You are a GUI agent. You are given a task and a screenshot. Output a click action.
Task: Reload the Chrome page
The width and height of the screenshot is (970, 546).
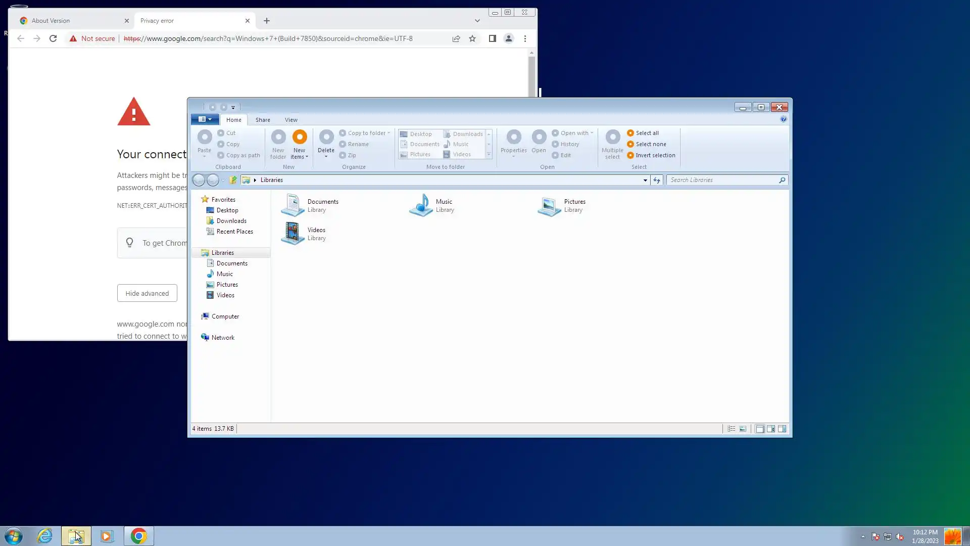[x=53, y=38]
